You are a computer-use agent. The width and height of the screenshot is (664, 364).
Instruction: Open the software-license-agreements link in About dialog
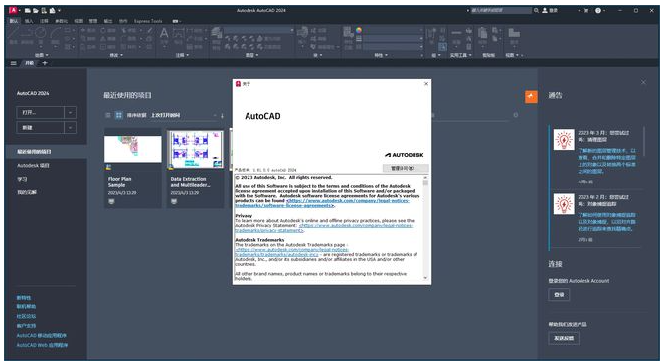pos(322,203)
